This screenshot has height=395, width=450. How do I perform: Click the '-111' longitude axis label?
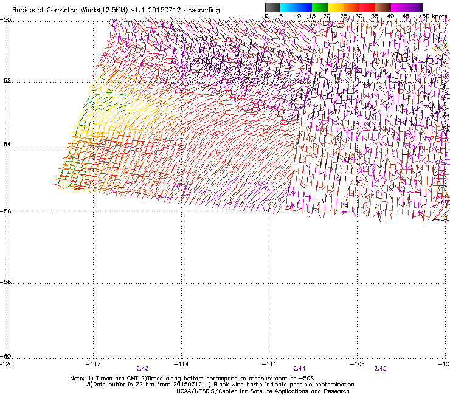click(269, 364)
